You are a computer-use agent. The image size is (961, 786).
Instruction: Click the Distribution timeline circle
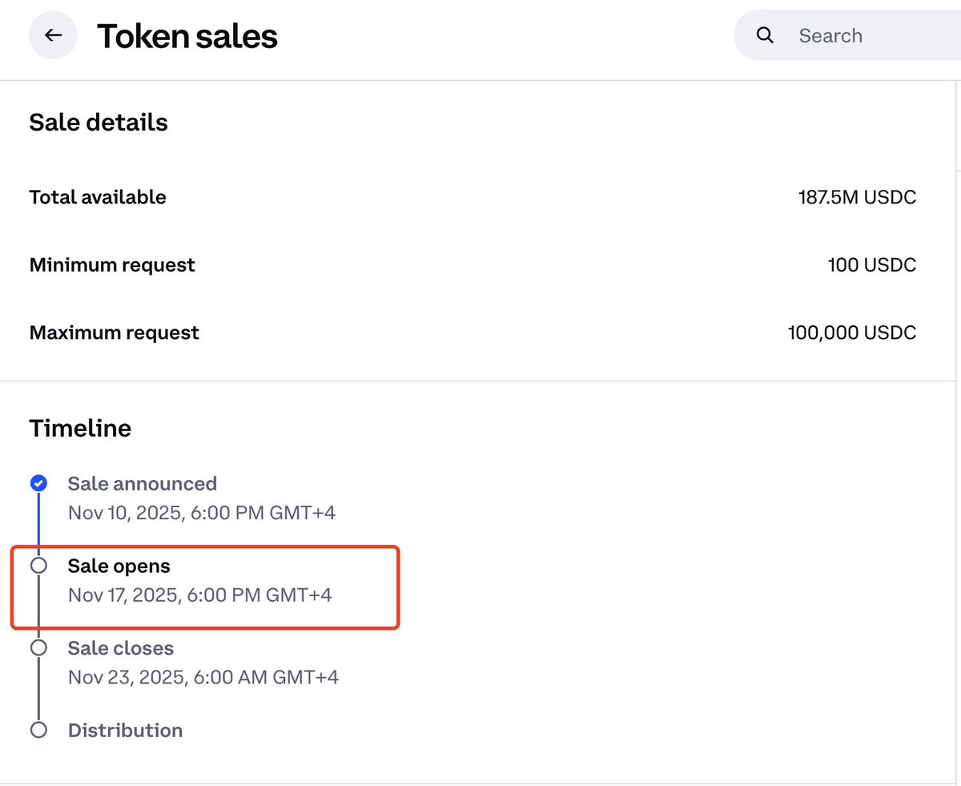click(38, 730)
